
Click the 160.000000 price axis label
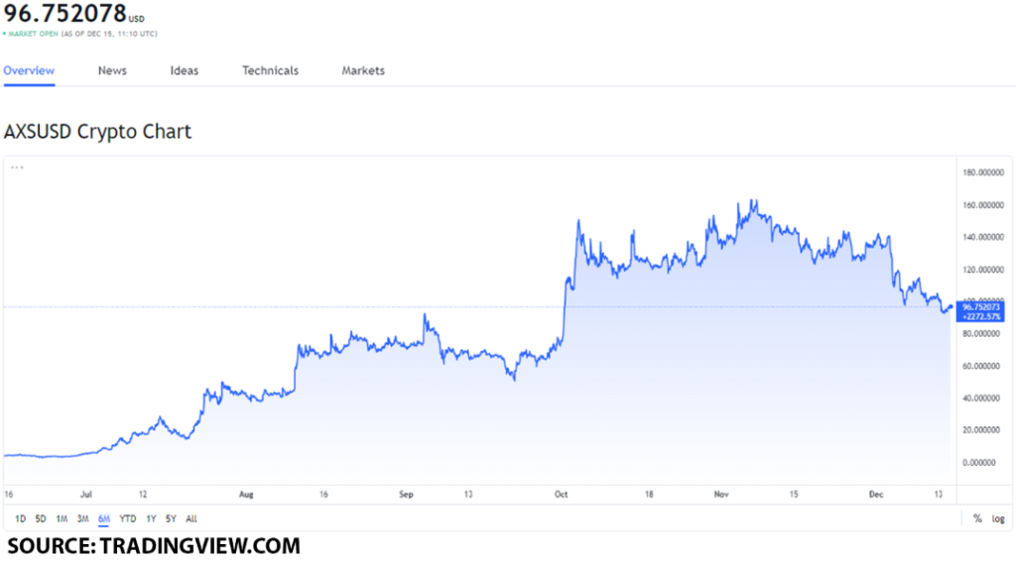(983, 205)
